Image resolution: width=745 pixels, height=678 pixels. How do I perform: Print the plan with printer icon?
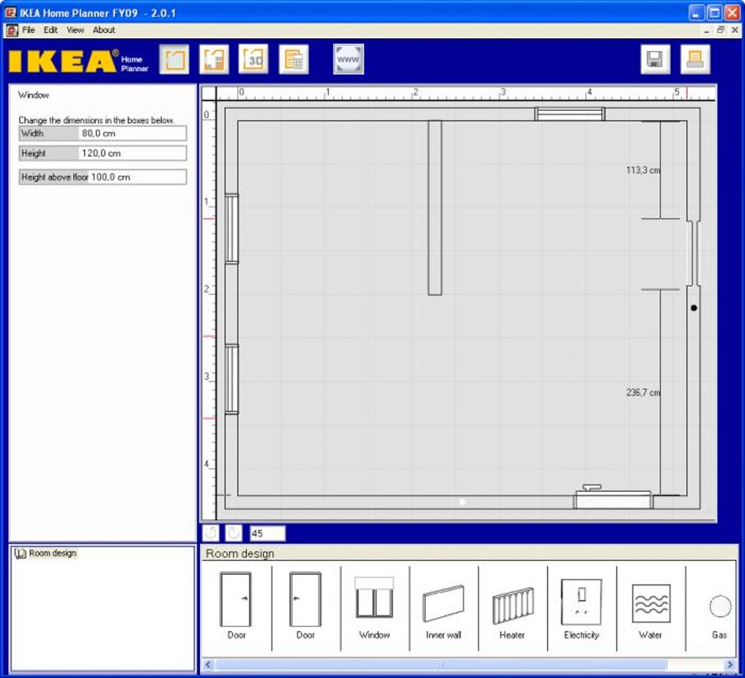[x=695, y=59]
